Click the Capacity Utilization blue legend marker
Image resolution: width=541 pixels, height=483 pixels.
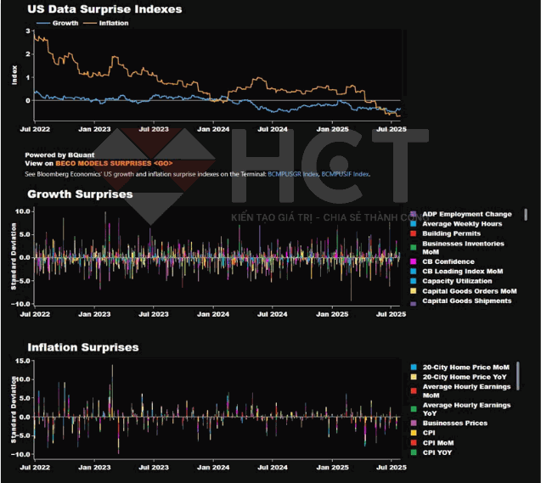(413, 281)
